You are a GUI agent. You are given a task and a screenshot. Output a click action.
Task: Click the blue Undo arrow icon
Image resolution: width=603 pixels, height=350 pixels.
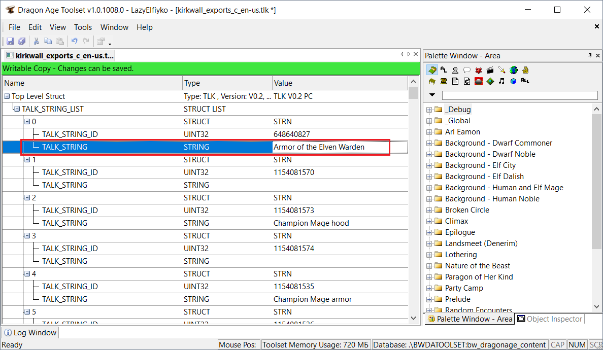(75, 41)
